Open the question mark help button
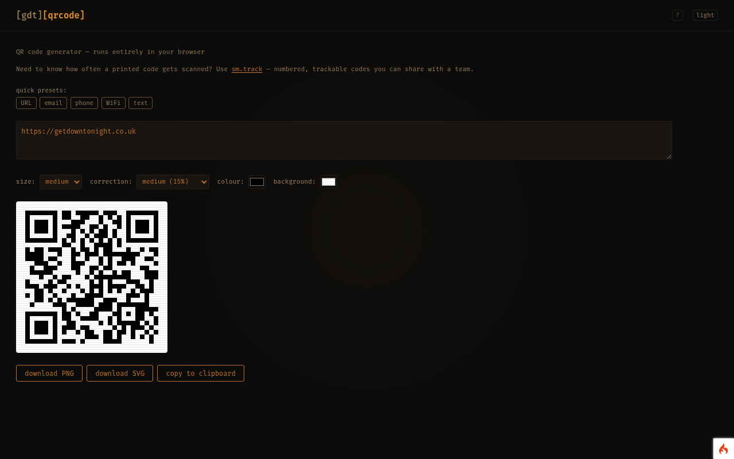The height and width of the screenshot is (459, 734). (677, 15)
